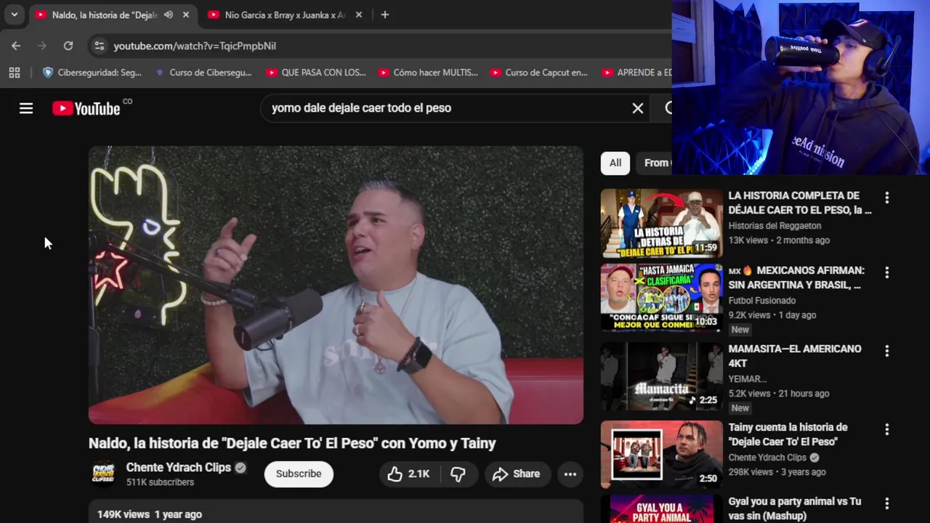The height and width of the screenshot is (523, 930).
Task: Open YEIMAR channel name
Action: tap(748, 378)
